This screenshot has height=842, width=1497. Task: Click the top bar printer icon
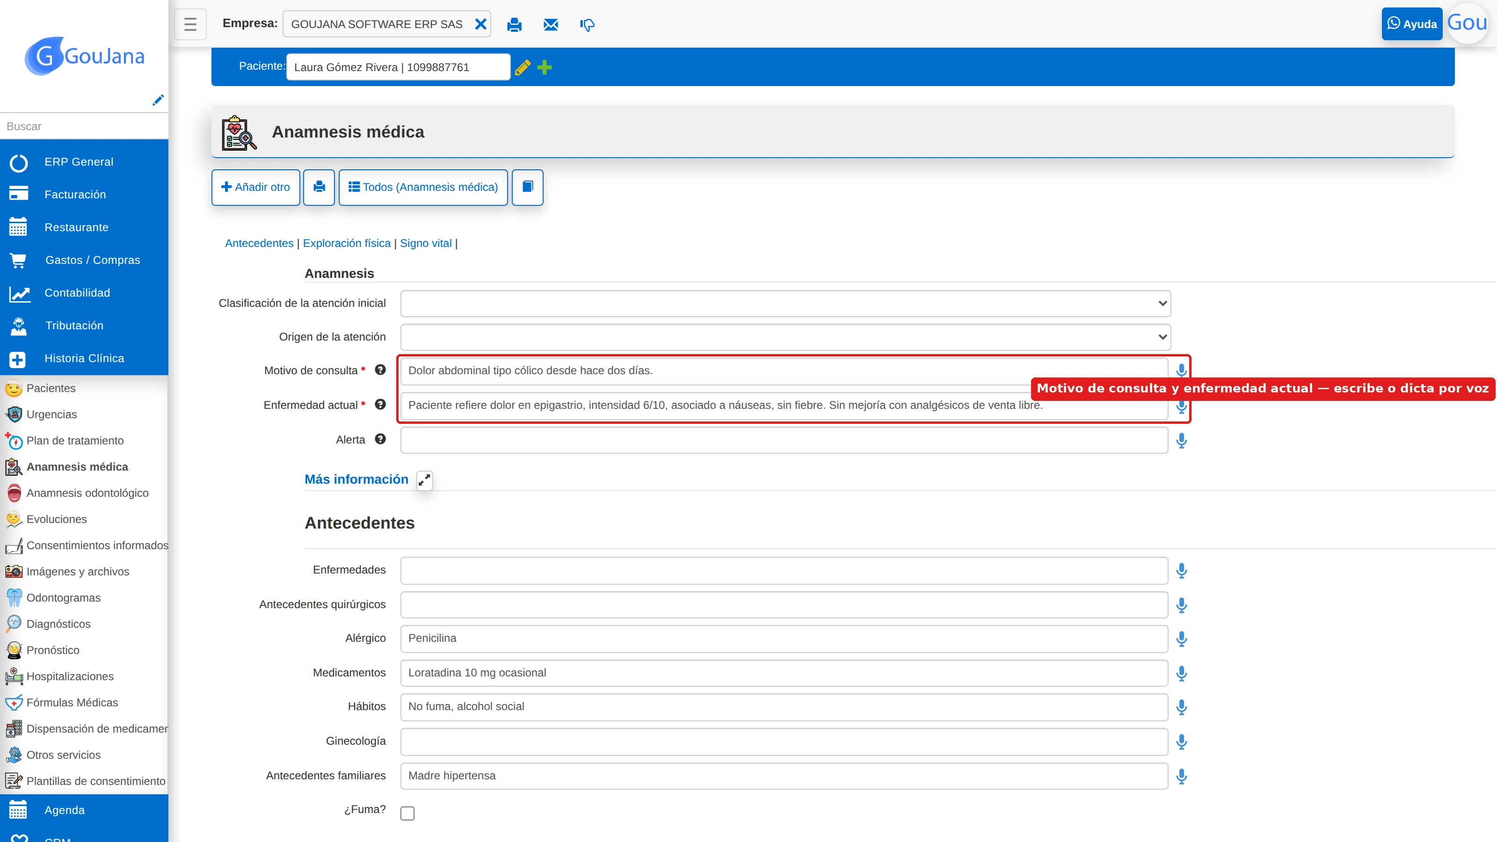coord(514,24)
